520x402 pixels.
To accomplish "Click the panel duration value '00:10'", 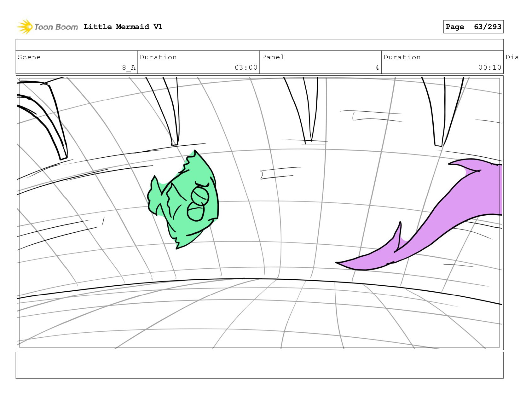I will (x=490, y=67).
